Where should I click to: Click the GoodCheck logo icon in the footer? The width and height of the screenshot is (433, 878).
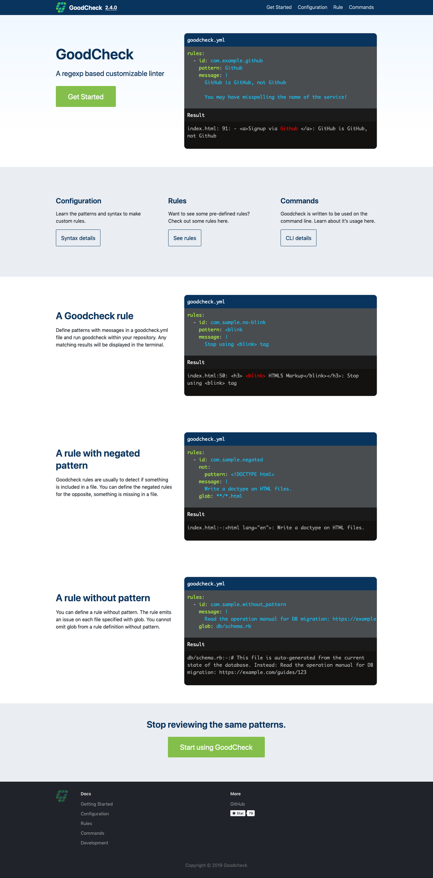tap(62, 796)
